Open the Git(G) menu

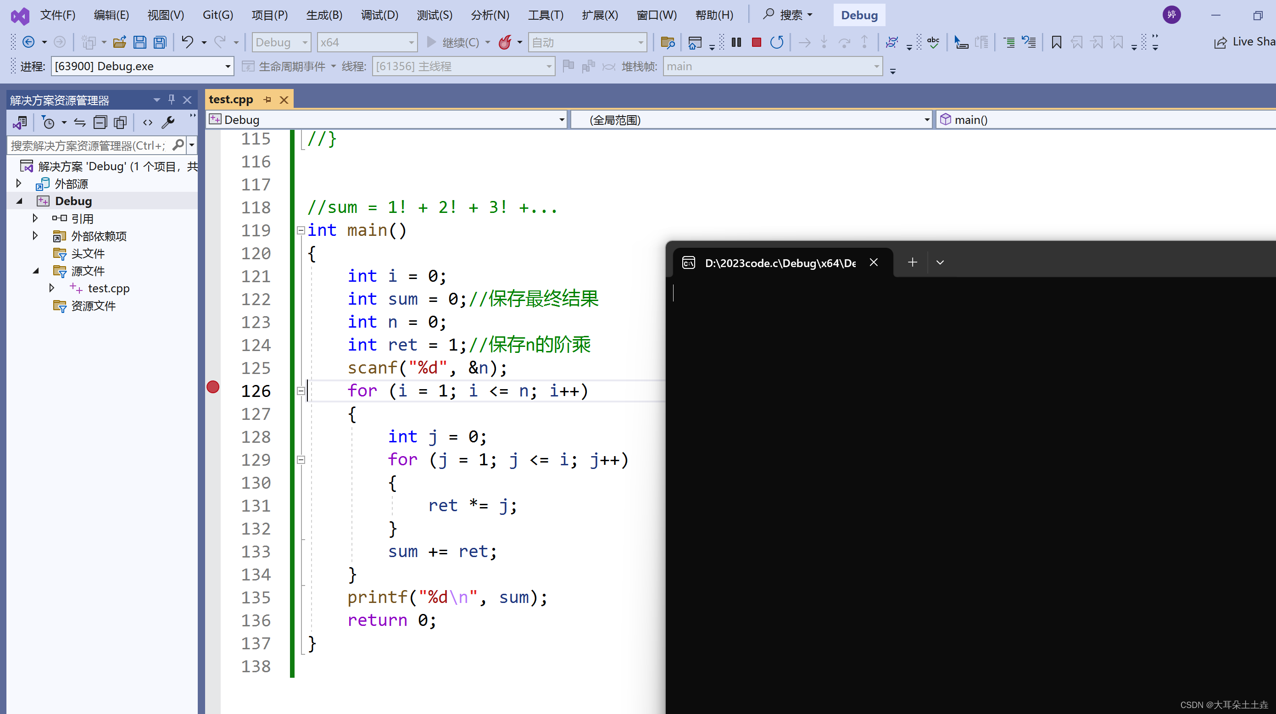(x=218, y=15)
